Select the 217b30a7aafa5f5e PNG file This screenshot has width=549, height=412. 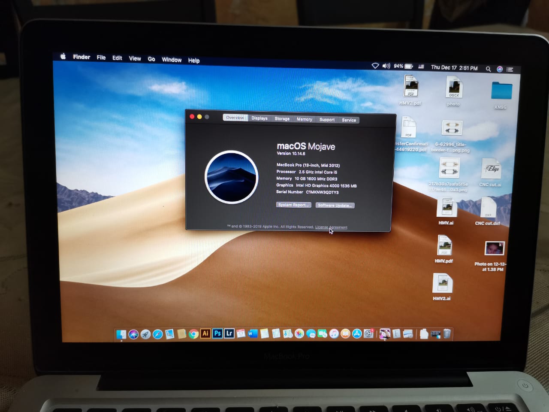449,175
